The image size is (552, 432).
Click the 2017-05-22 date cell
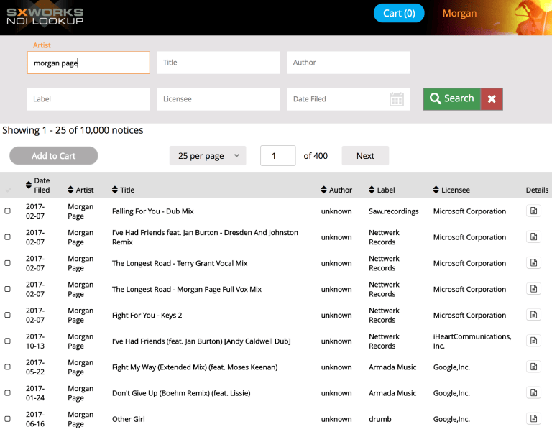[35, 367]
